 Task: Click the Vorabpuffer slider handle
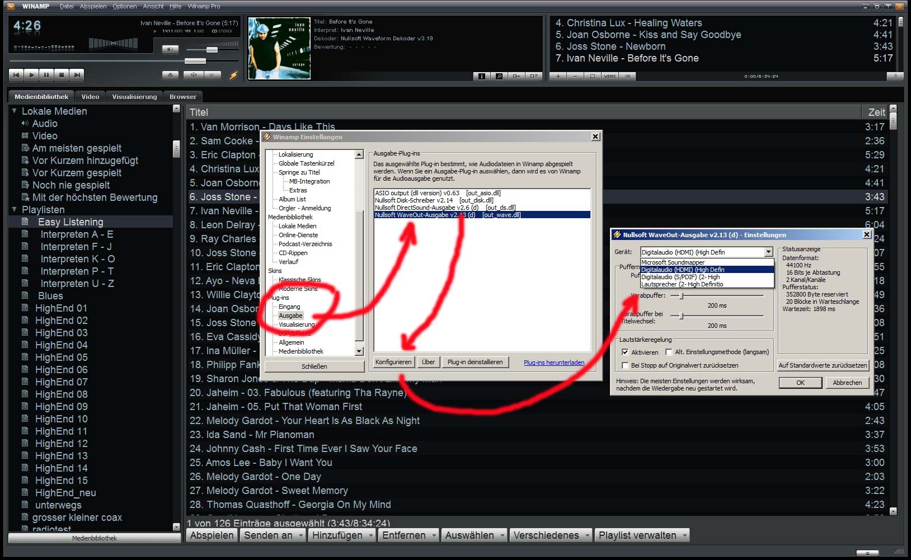(x=681, y=295)
